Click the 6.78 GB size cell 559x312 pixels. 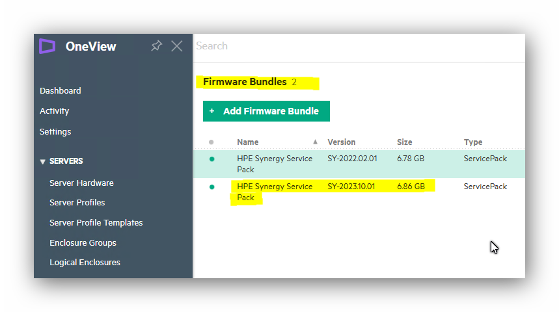(x=411, y=159)
